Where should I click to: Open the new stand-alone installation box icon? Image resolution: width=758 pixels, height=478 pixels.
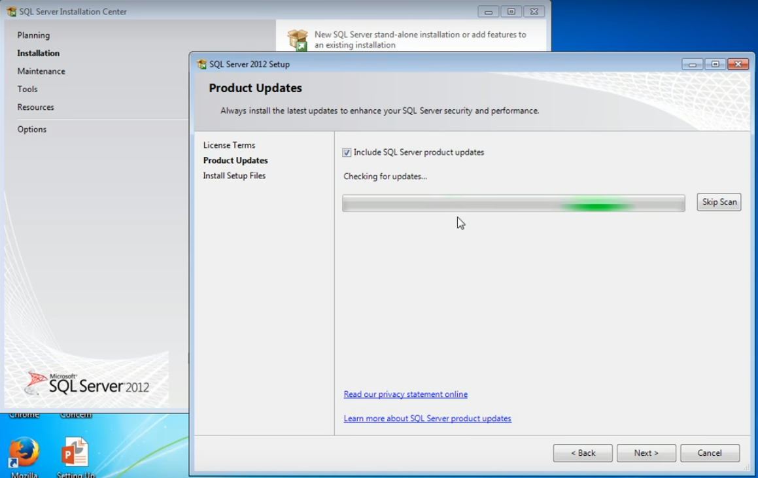pos(298,40)
